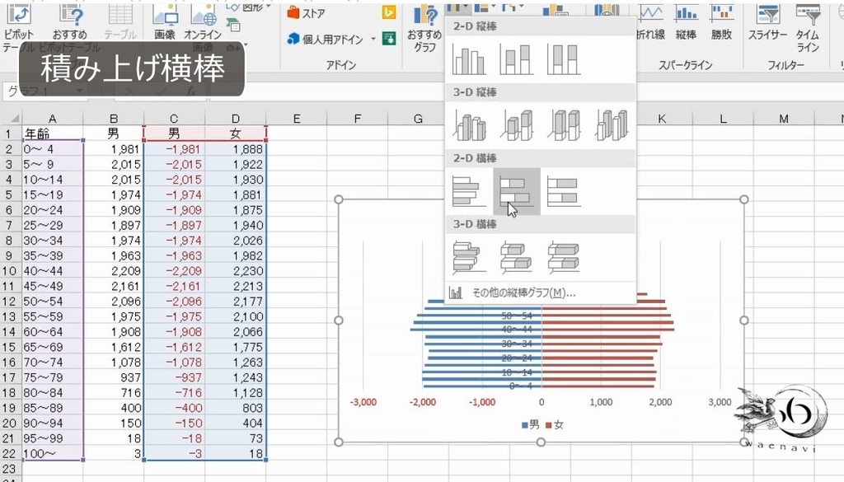
Task: Choose plain 3-D column chart icon
Action: click(611, 124)
